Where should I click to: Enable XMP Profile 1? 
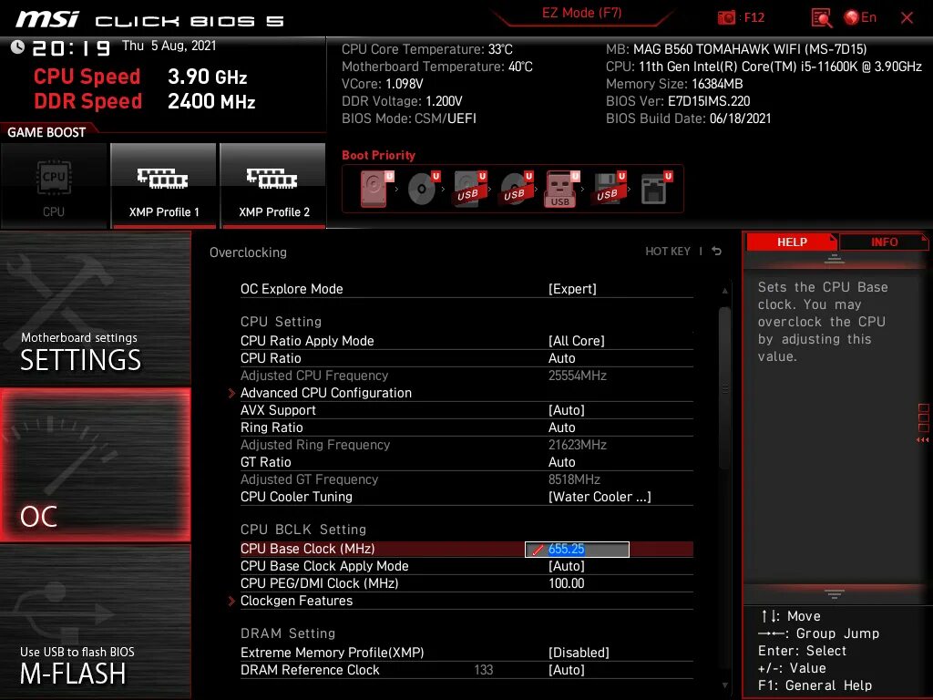[x=164, y=186]
